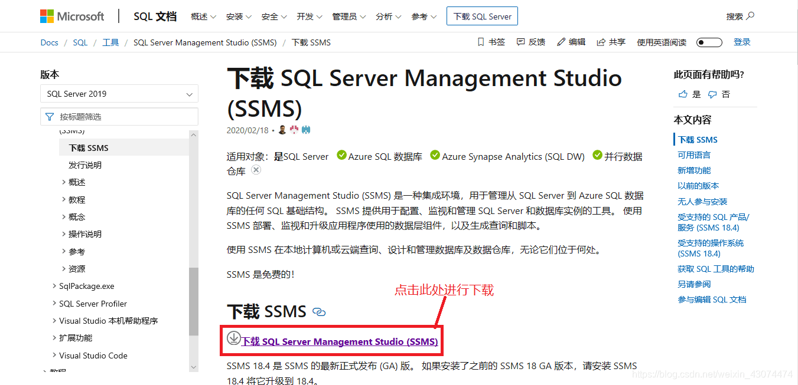Expand the 教程 tree node
Screen dimensions: 798x385
pyautogui.click(x=64, y=199)
